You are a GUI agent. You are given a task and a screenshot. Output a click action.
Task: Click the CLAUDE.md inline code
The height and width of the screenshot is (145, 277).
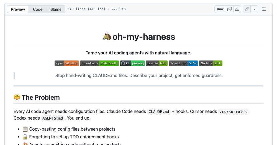point(159,112)
